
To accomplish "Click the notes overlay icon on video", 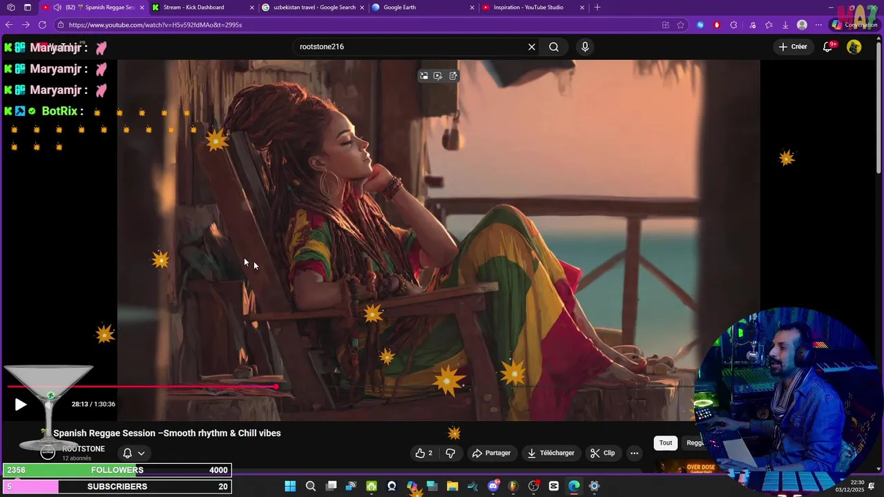I will 453,76.
